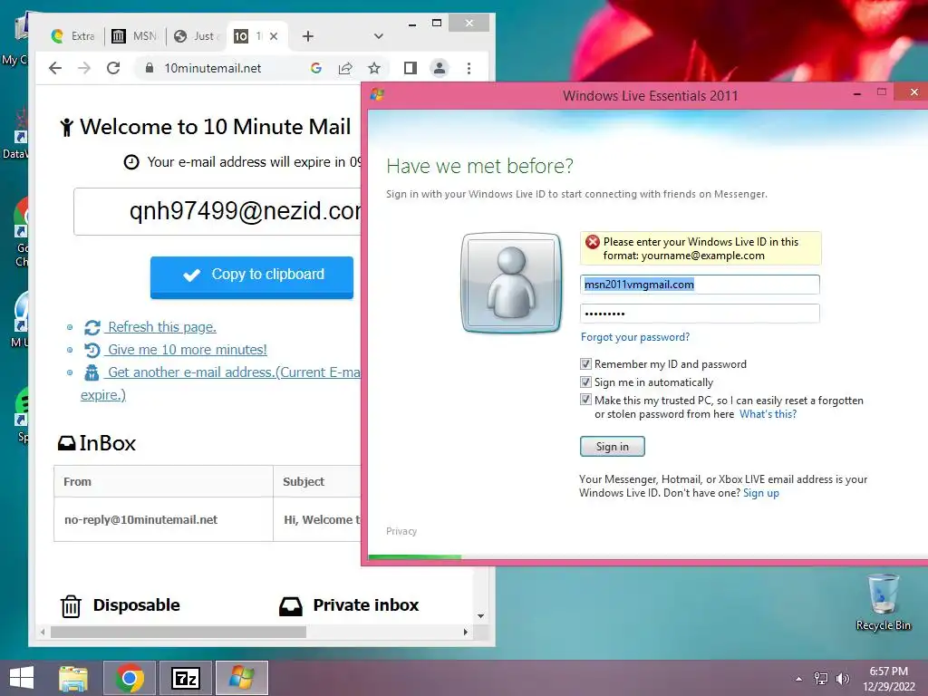Click the Windows Live ID email field

tap(700, 285)
